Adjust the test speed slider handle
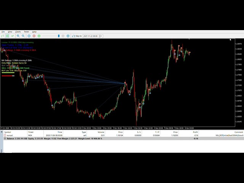The height and width of the screenshot is (183, 244). pyautogui.click(x=59, y=36)
